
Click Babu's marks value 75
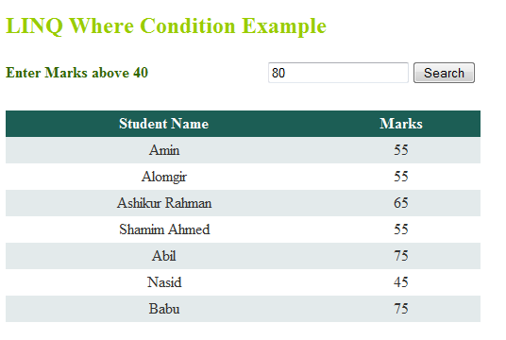point(401,309)
